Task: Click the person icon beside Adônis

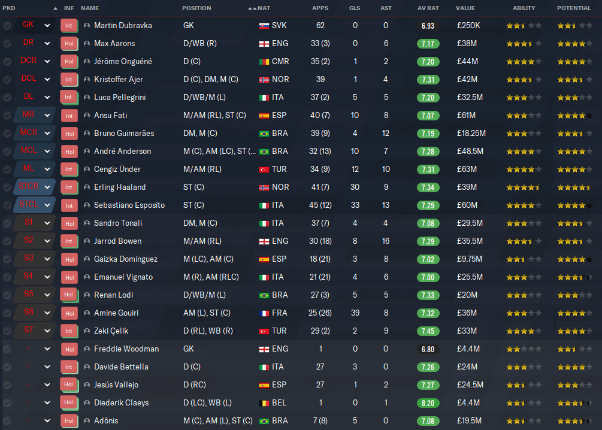Action: (87, 421)
